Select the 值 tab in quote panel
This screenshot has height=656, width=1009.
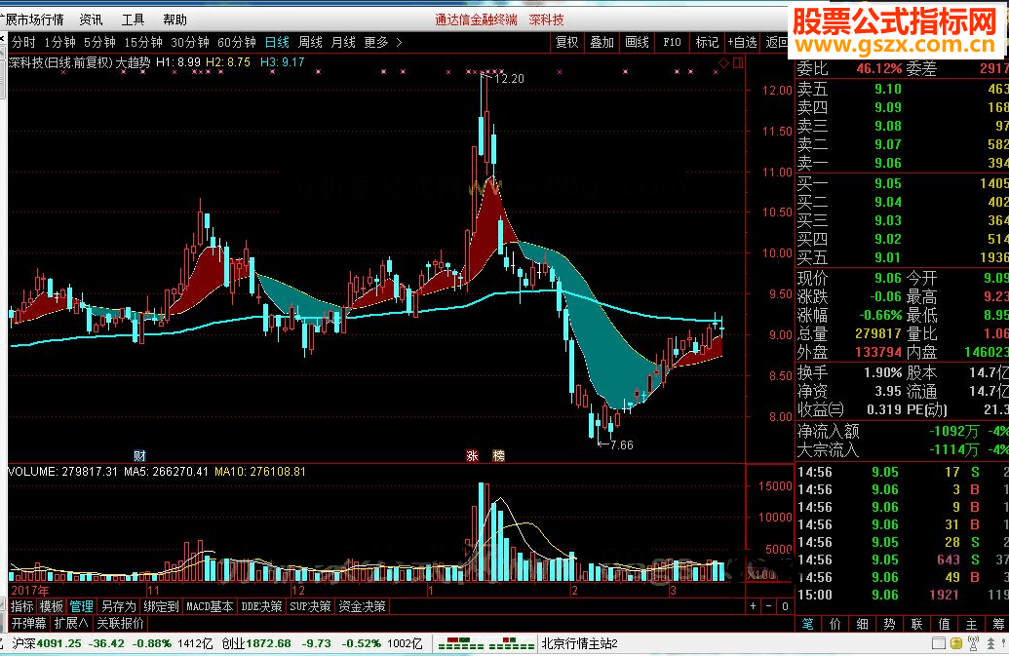point(944,623)
